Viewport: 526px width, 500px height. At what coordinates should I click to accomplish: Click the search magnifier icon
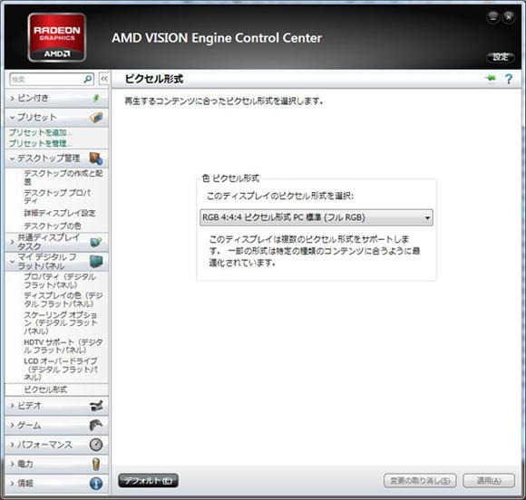coord(88,79)
